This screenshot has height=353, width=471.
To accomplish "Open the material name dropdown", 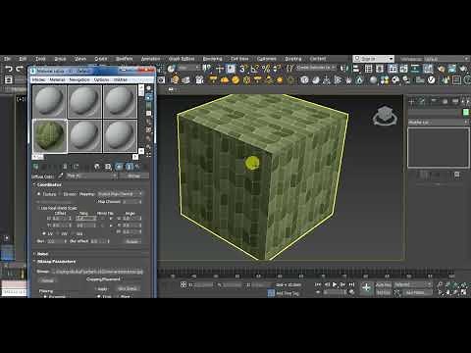I will click(x=91, y=176).
